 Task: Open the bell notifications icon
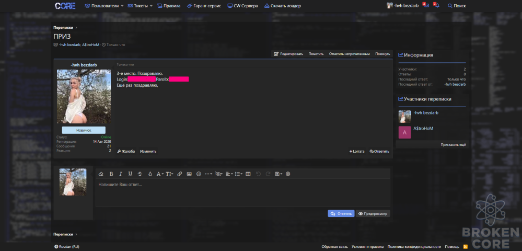point(437,6)
